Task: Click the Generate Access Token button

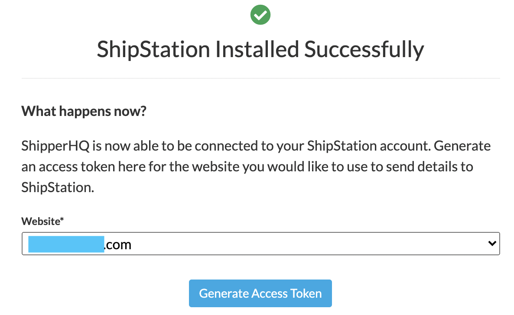Action: click(x=260, y=293)
